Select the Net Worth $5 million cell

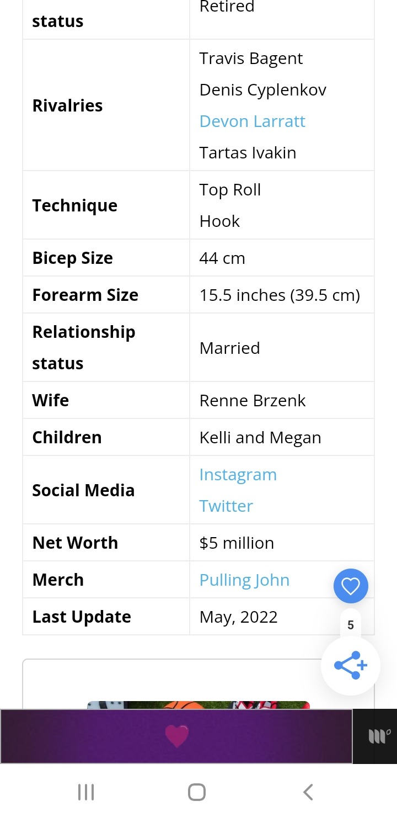[x=282, y=543]
